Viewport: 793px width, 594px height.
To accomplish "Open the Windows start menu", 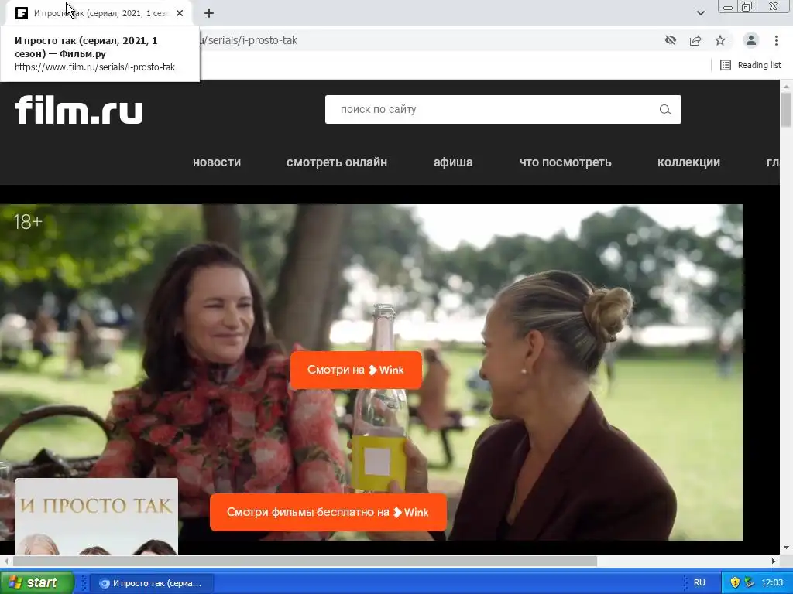I will pyautogui.click(x=36, y=583).
